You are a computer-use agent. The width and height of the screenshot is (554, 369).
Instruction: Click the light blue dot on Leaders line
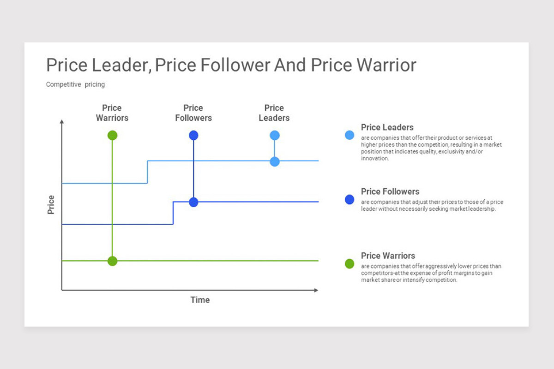(x=275, y=161)
